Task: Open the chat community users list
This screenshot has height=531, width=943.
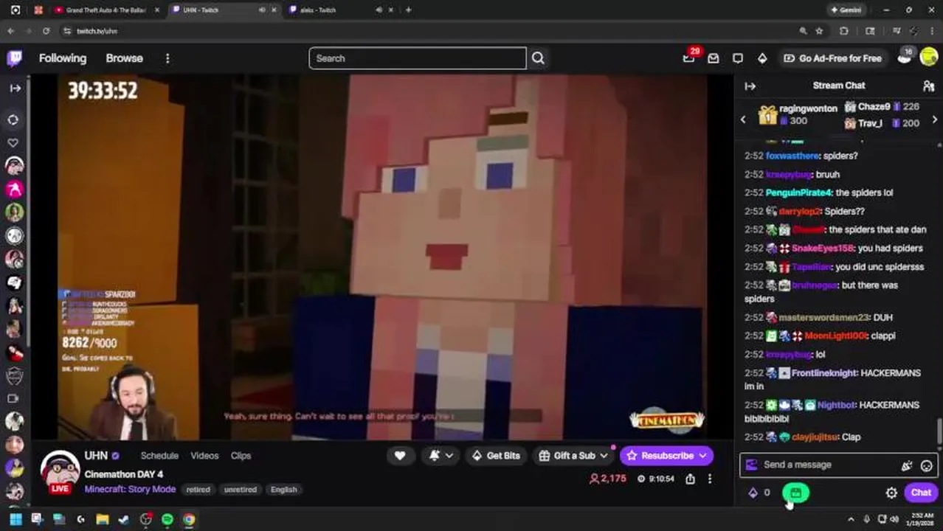Action: [x=928, y=86]
